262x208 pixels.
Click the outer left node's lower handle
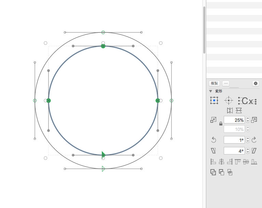[x=35, y=139]
